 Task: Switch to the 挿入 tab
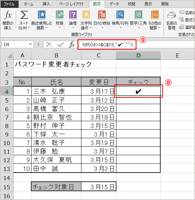point(46,4)
